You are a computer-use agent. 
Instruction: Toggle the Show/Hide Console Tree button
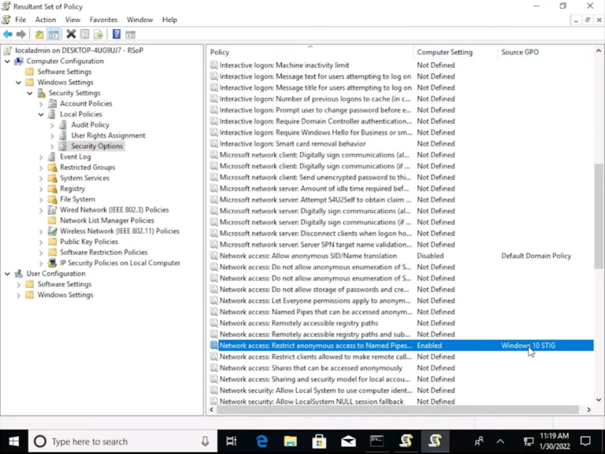[54, 35]
